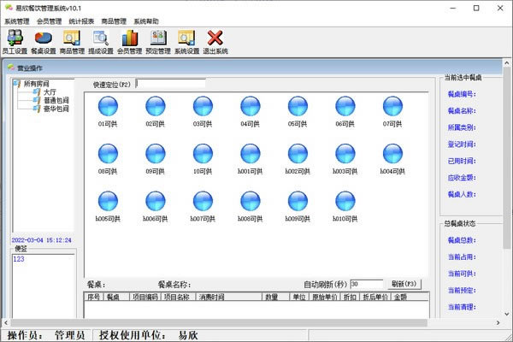The height and width of the screenshot is (342, 513).
Task: Click the 刷新(F3) refresh button
Action: coord(405,284)
